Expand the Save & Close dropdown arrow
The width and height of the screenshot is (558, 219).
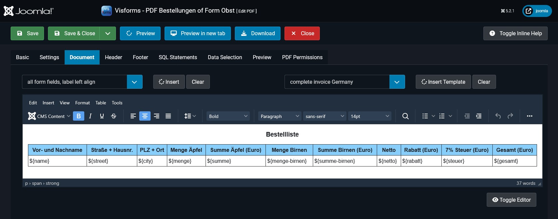(x=108, y=33)
